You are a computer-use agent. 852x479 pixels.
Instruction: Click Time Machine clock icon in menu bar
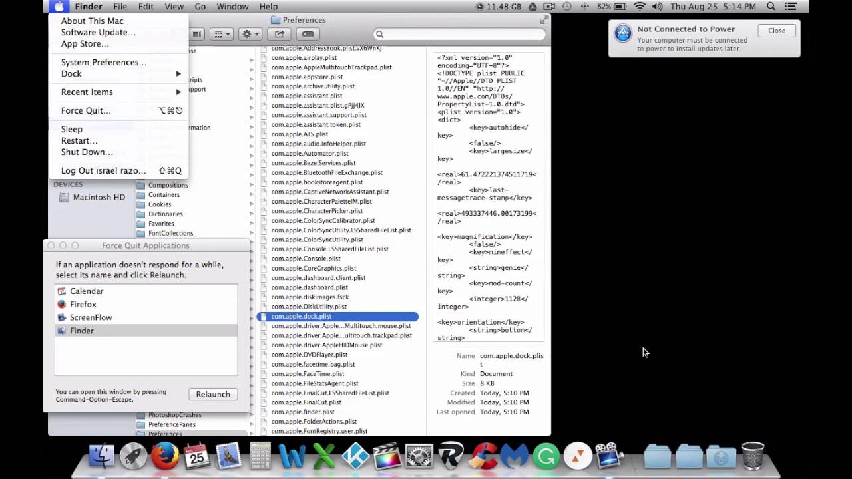tap(566, 7)
